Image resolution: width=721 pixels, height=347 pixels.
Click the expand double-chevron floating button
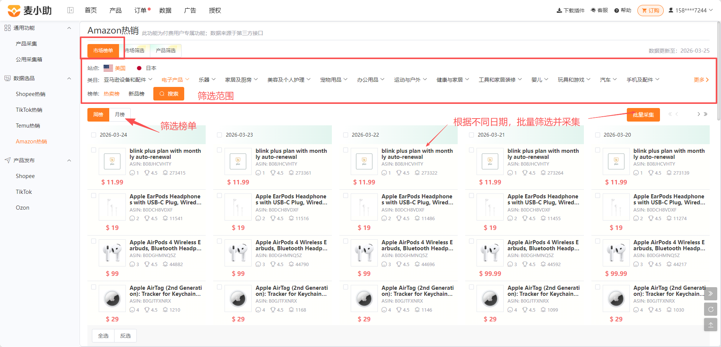[710, 294]
